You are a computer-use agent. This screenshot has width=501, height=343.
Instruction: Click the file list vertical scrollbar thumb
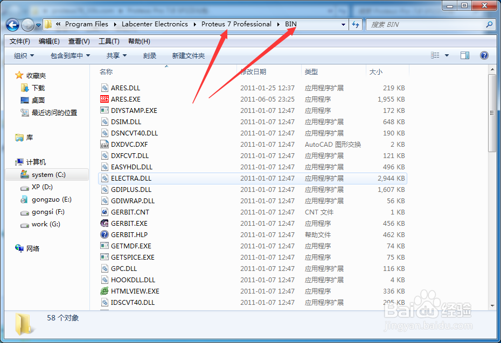(492, 113)
